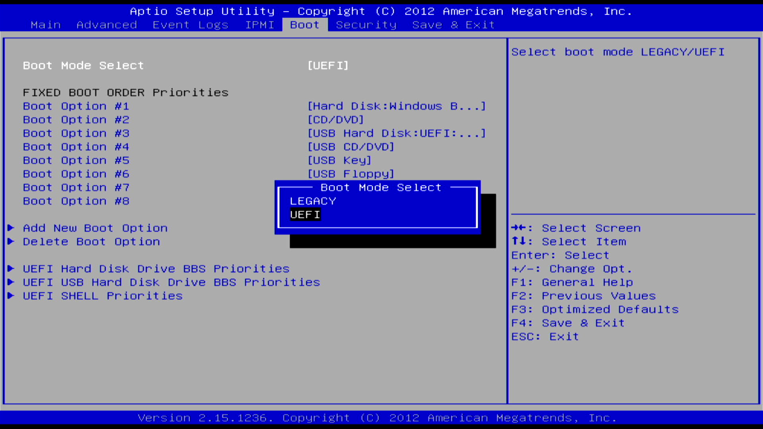Open the Security tab
763x429 pixels.
click(366, 25)
